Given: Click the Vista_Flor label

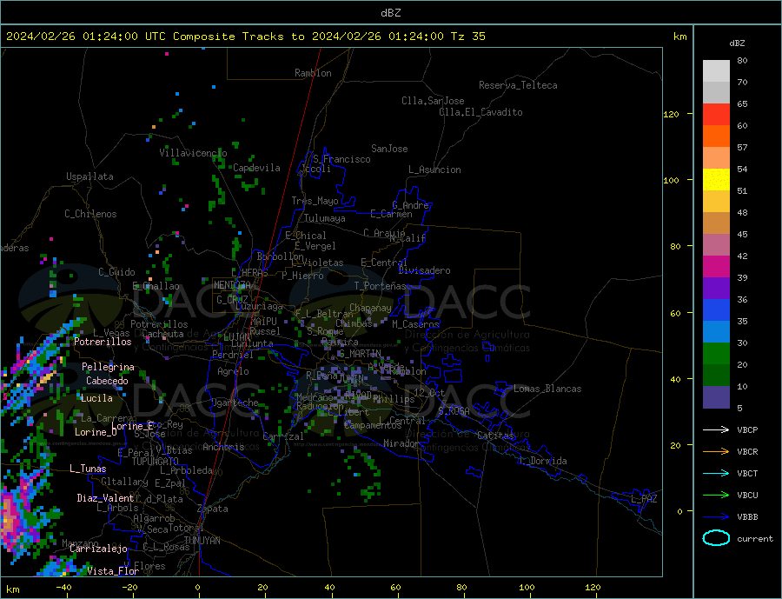Looking at the screenshot, I should coord(113,571).
